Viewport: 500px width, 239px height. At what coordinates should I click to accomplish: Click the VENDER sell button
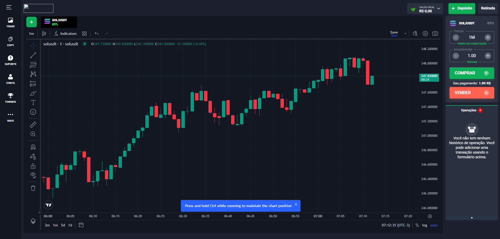471,93
